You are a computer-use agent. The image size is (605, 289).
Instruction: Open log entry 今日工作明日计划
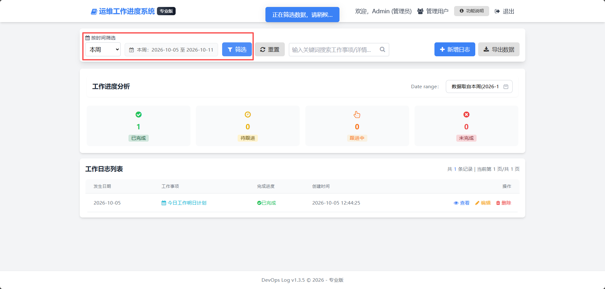pyautogui.click(x=184, y=203)
